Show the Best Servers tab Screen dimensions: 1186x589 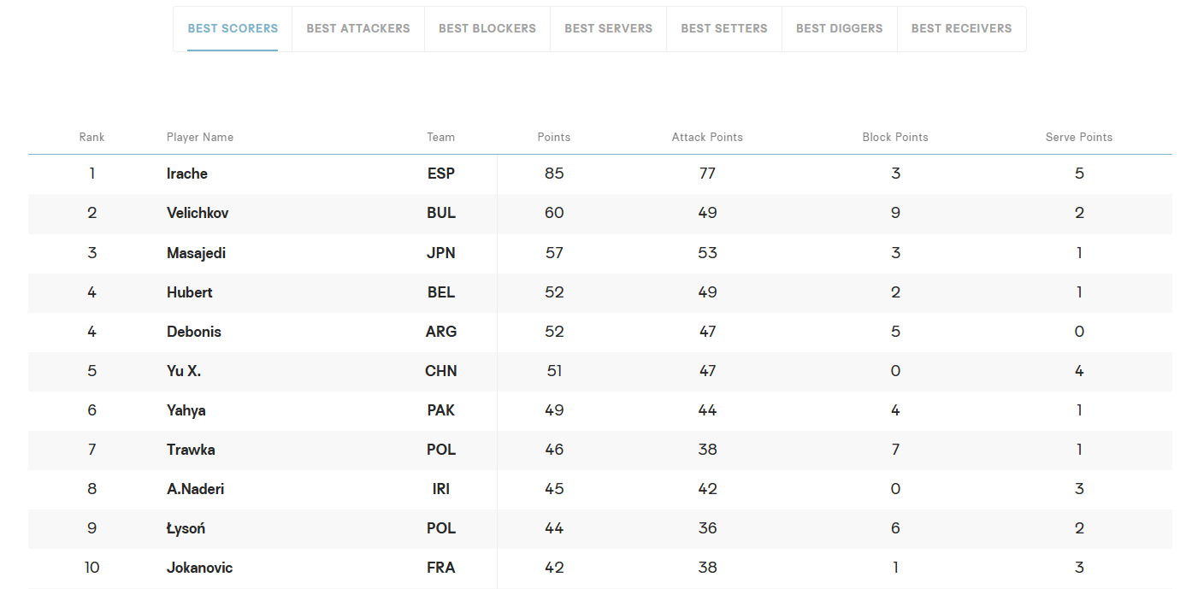coord(608,28)
